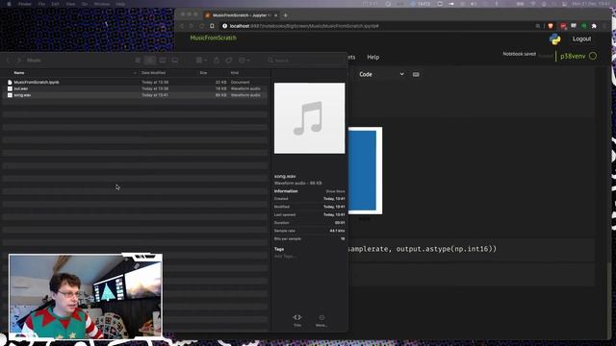The width and height of the screenshot is (616, 346).
Task: Go forward in Finder window
Action: coord(18,61)
